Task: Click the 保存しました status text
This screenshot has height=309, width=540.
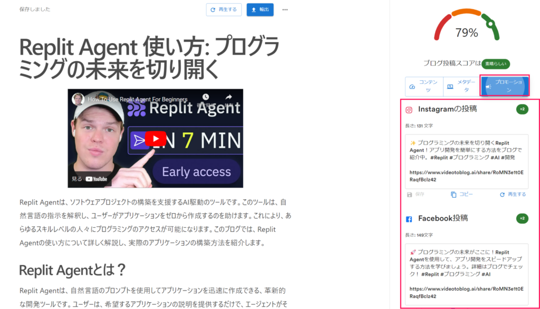Action: pos(35,9)
